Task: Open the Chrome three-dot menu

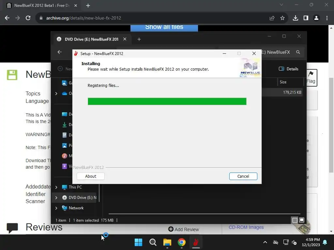Action: pos(327,18)
